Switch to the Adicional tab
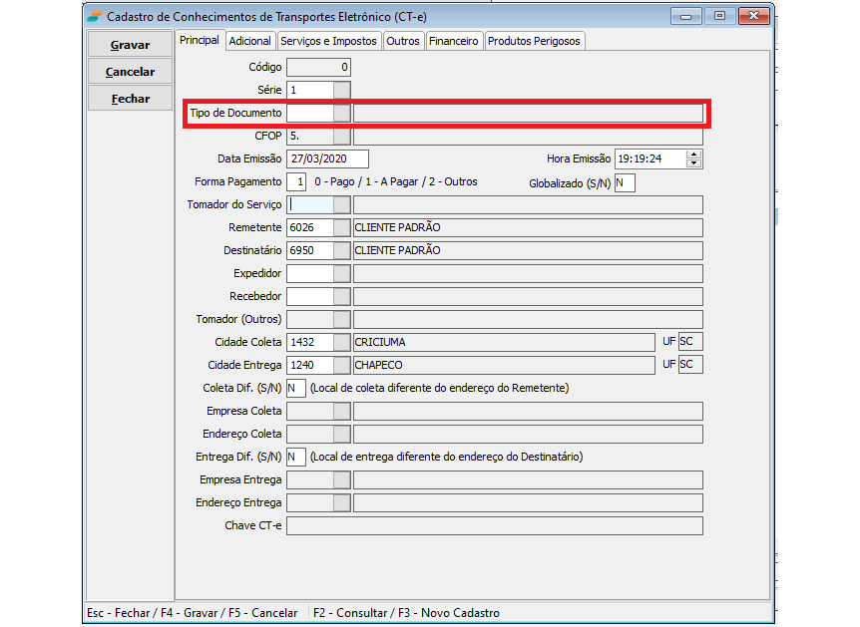This screenshot has height=627, width=860. [x=249, y=41]
